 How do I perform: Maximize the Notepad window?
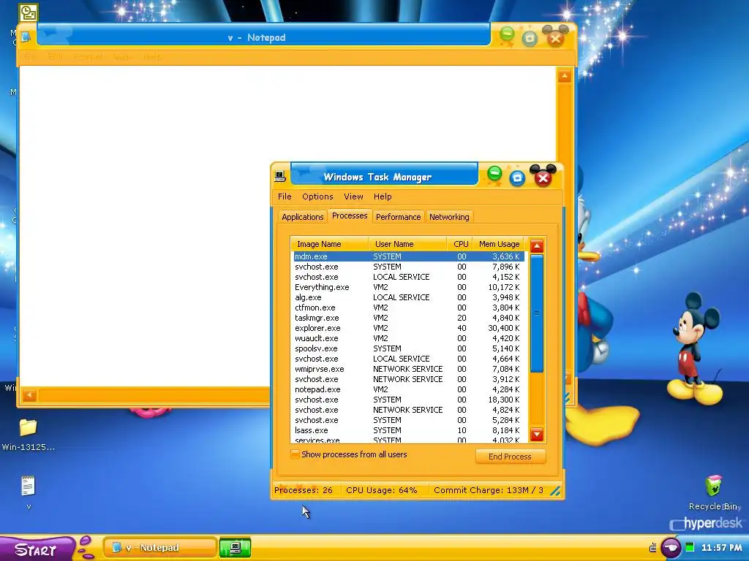click(530, 39)
